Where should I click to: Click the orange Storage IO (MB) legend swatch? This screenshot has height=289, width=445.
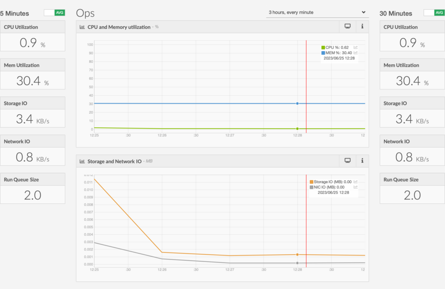311,182
